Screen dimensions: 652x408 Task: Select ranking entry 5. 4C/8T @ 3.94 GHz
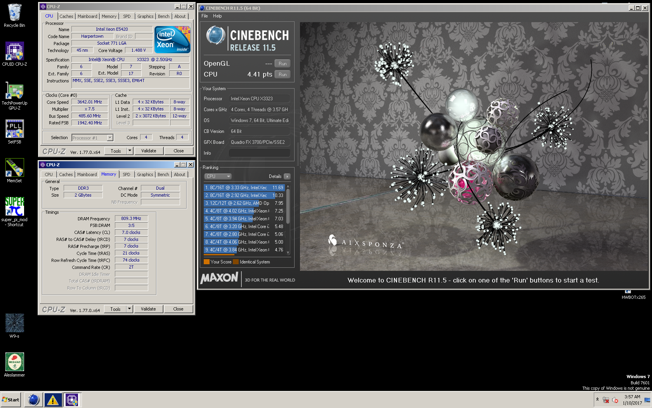[244, 219]
